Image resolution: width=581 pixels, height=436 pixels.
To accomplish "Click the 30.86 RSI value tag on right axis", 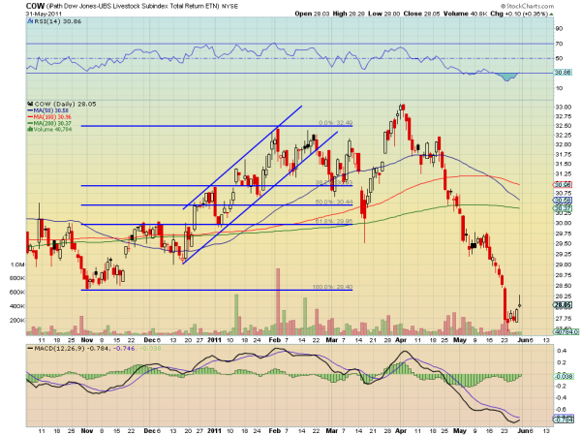I will (x=563, y=73).
